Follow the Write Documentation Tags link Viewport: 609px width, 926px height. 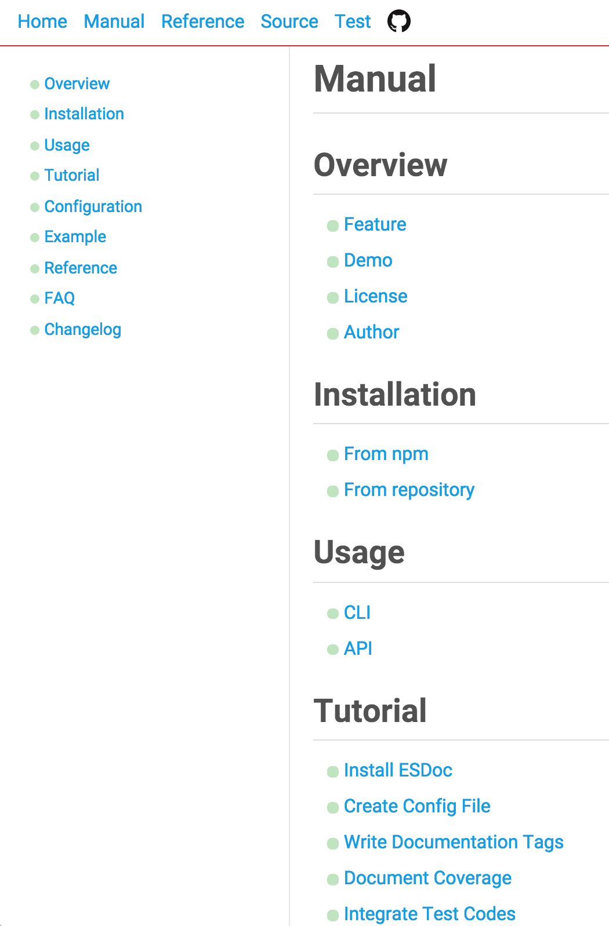(x=454, y=842)
